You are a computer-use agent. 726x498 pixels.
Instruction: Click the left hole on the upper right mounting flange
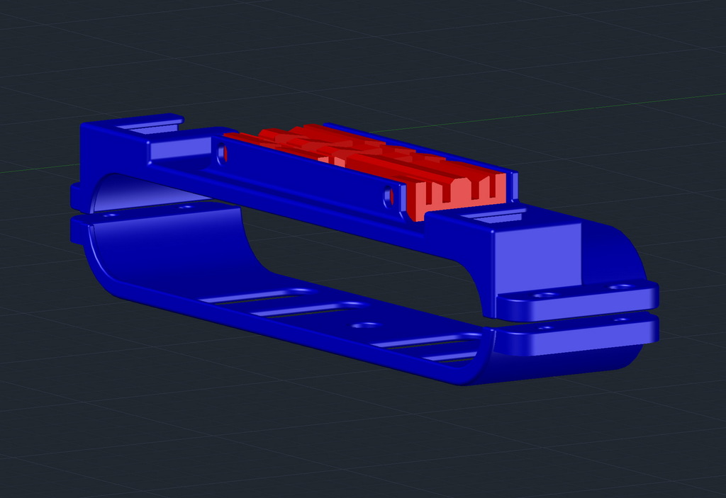(x=544, y=295)
